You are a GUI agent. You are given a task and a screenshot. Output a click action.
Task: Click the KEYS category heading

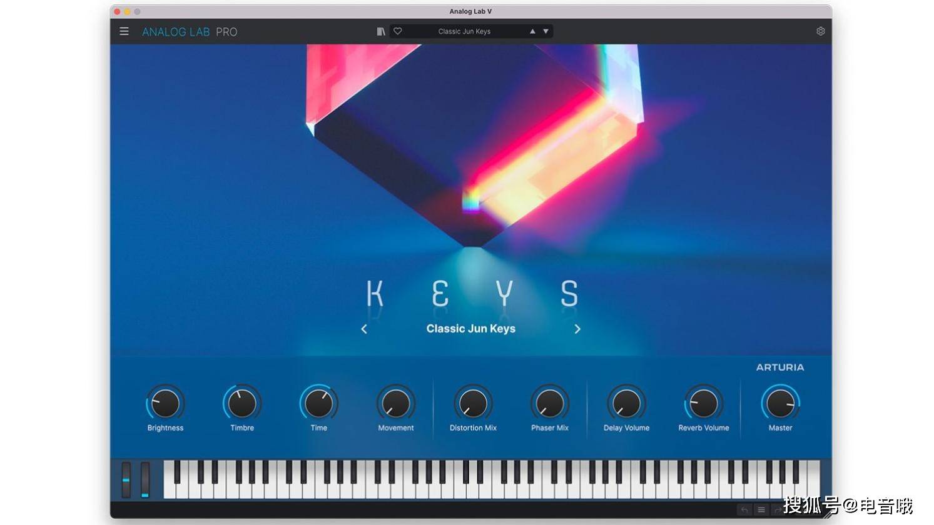[472, 293]
